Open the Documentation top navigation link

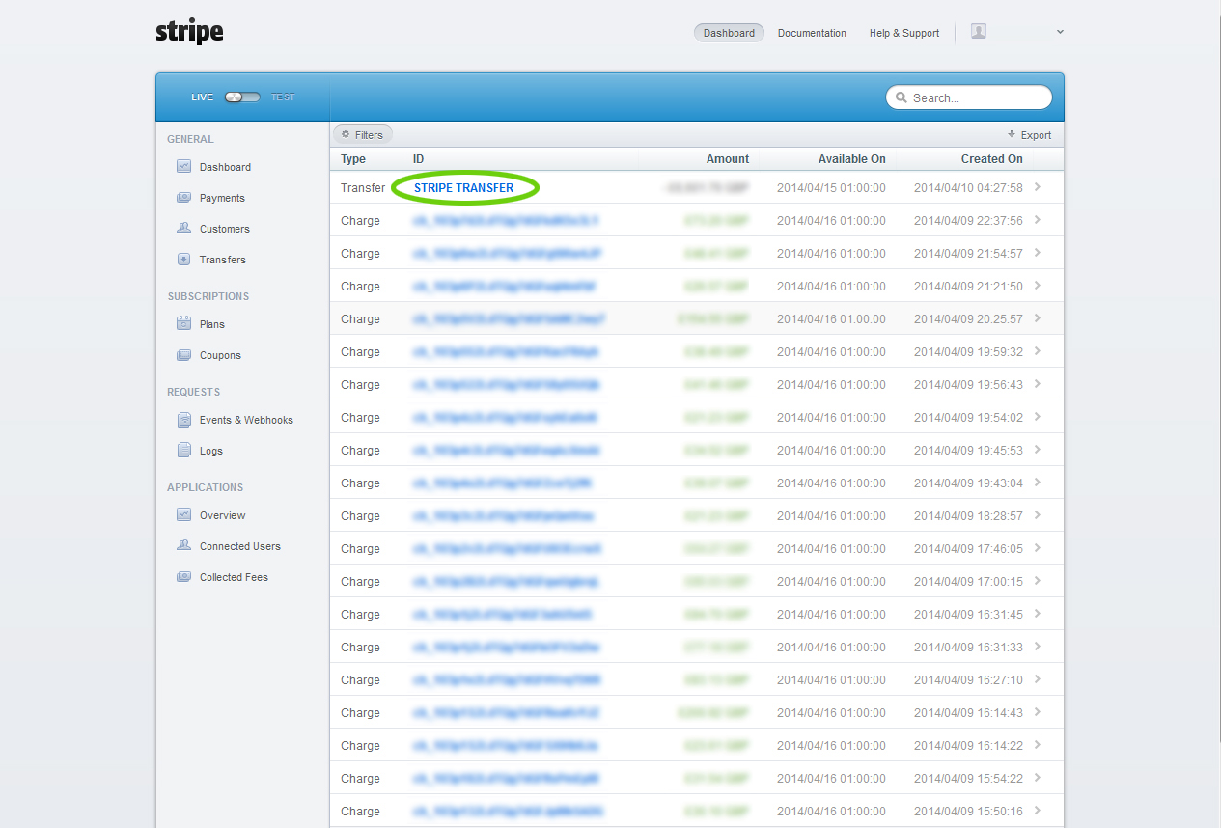tap(812, 33)
